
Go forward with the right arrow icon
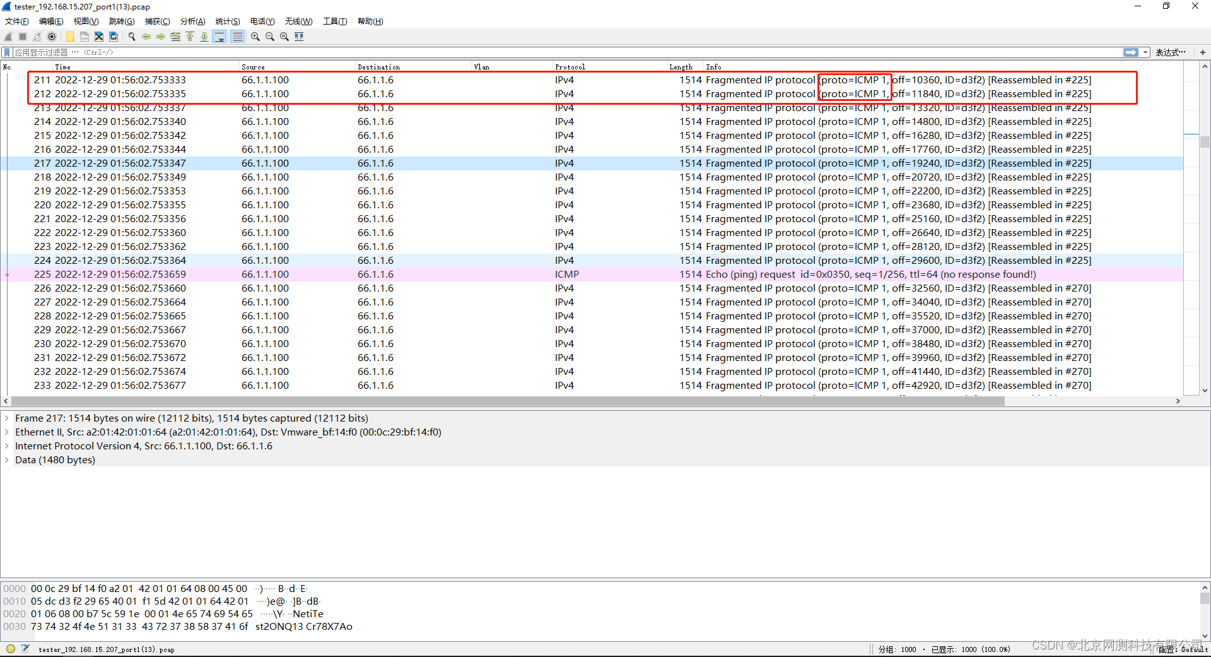[x=161, y=37]
